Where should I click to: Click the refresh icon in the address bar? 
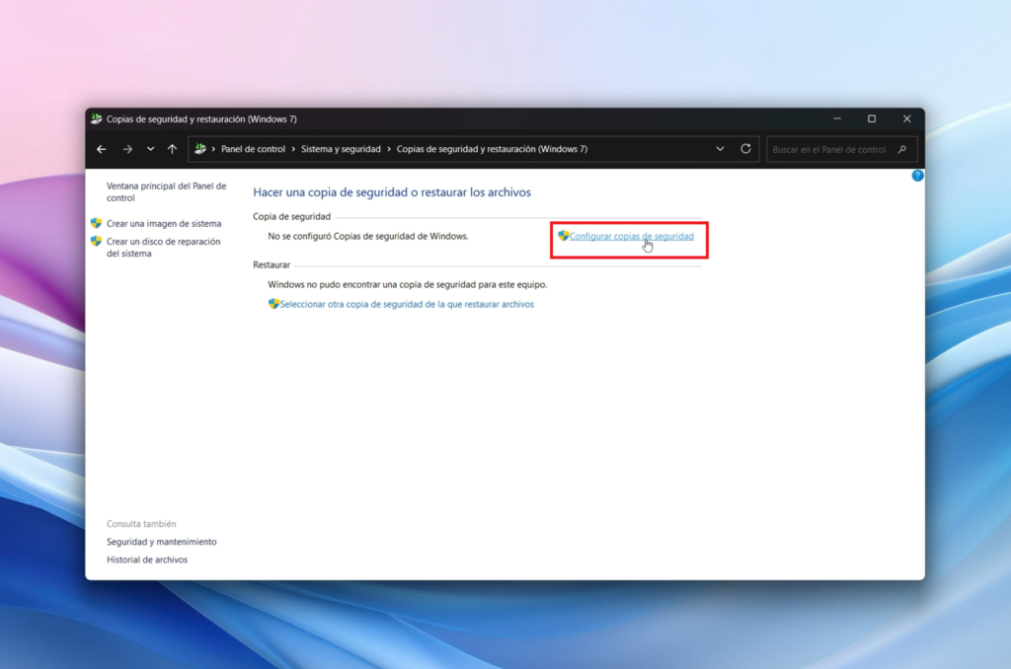pyautogui.click(x=744, y=148)
